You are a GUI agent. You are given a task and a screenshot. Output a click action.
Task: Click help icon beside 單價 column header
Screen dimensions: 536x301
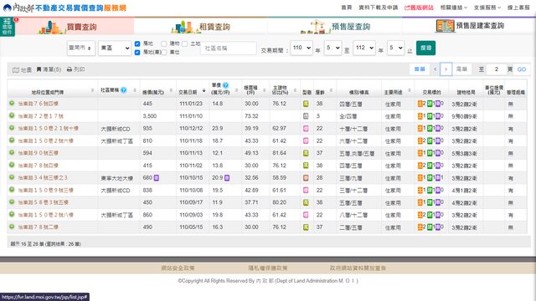225,85
